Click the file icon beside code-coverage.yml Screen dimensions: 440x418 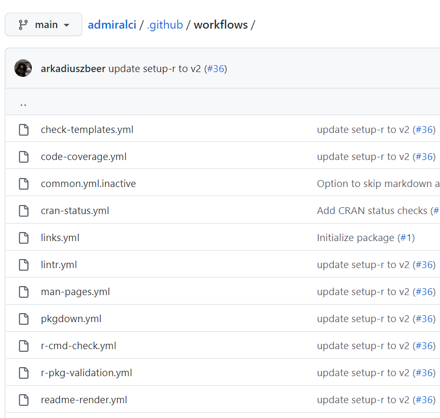pyautogui.click(x=24, y=157)
